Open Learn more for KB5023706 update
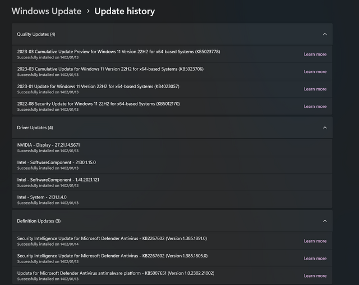The width and height of the screenshot is (359, 285). 315,72
